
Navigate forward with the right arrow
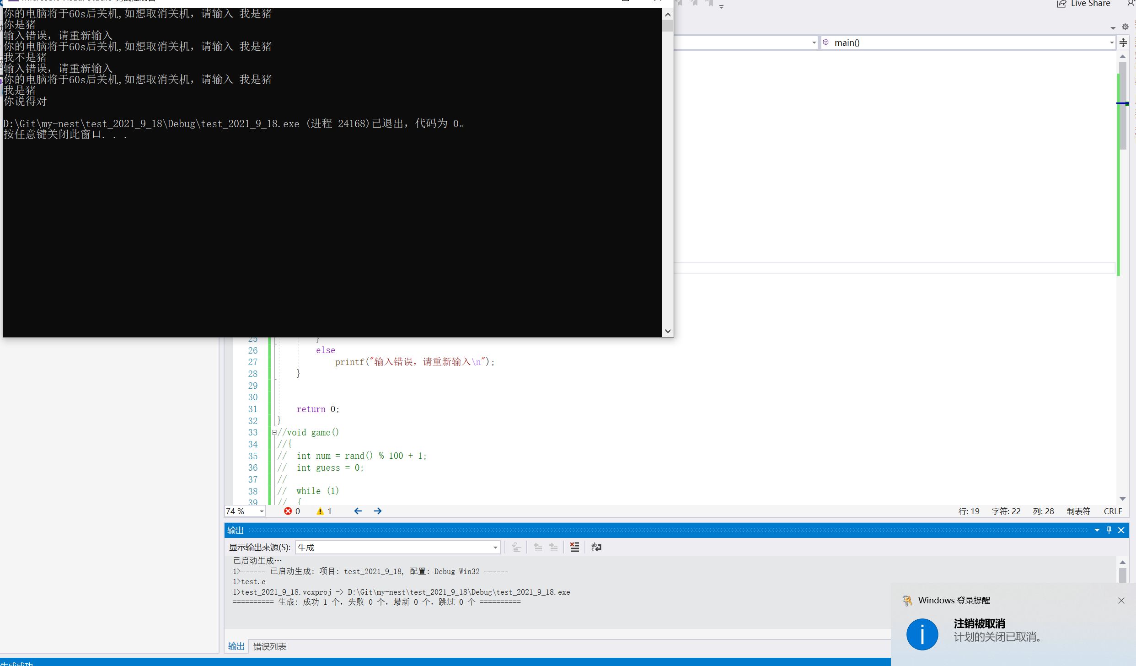point(377,511)
